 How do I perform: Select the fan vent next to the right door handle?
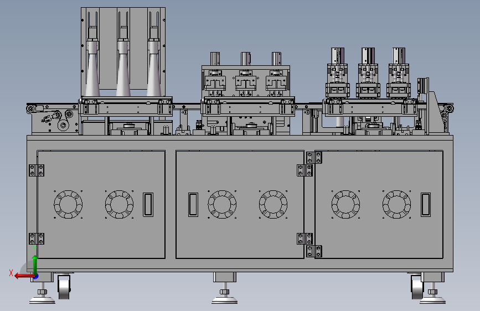[x=396, y=205]
